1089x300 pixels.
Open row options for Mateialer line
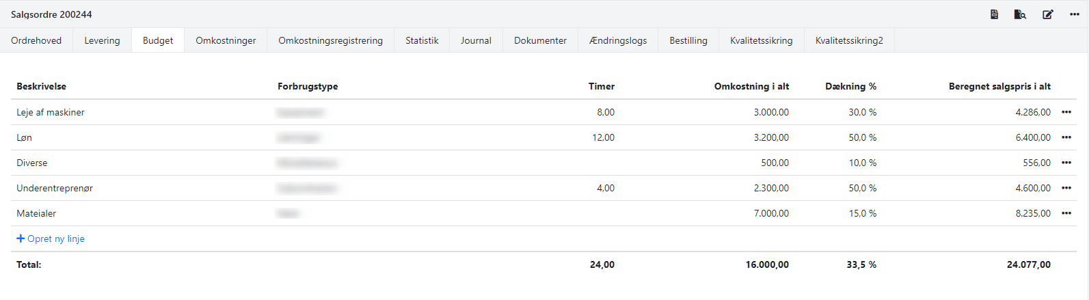pyautogui.click(x=1066, y=213)
